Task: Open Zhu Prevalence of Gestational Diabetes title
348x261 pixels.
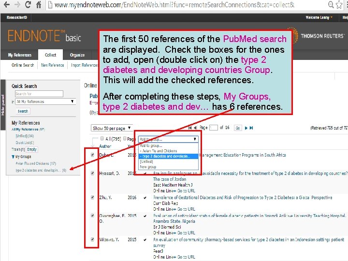Action: (243, 198)
